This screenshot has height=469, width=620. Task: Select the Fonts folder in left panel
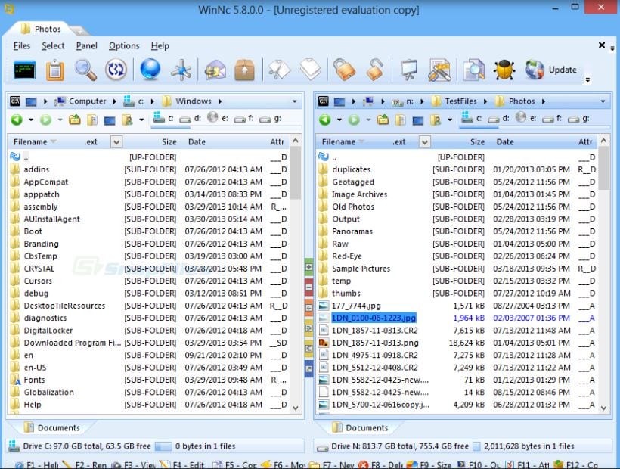point(147,380)
